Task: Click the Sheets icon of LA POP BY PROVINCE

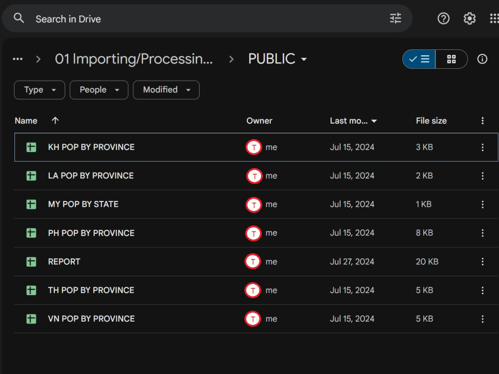Action: [31, 176]
